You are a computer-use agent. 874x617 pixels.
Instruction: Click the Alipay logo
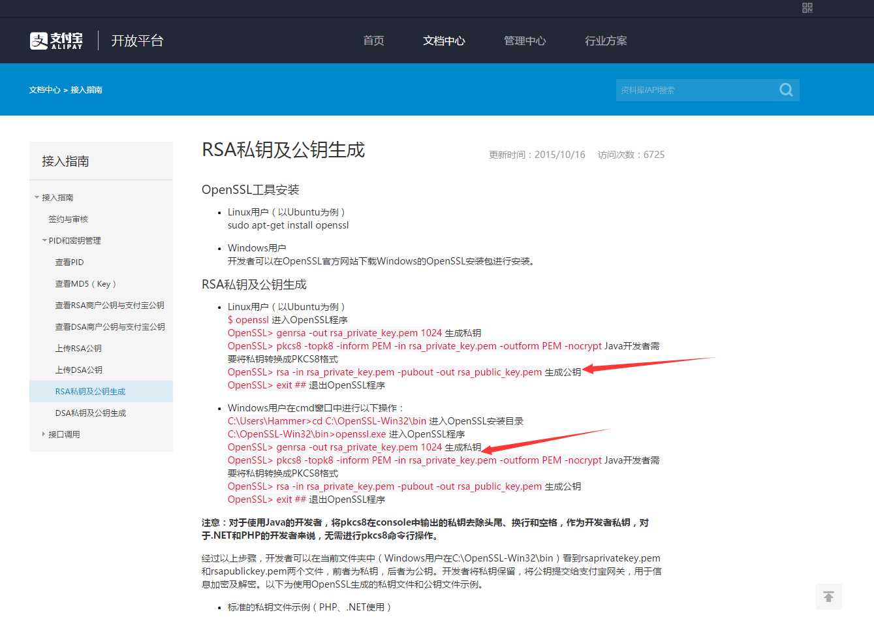[x=57, y=40]
